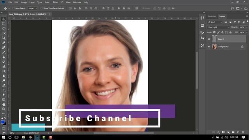This screenshot has width=249, height=140.
Task: Toggle Show Transform Controls checkbox
Action: coord(42,8)
